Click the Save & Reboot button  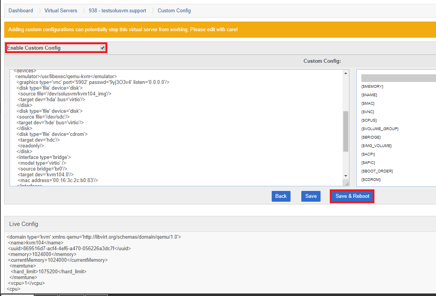click(352, 196)
